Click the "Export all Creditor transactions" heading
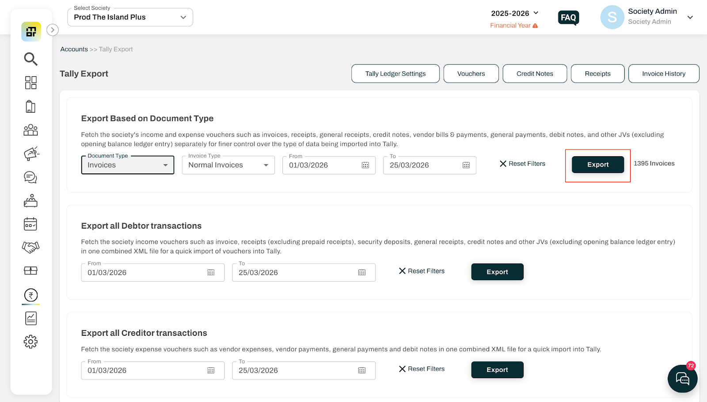The height and width of the screenshot is (402, 707). coord(144,333)
